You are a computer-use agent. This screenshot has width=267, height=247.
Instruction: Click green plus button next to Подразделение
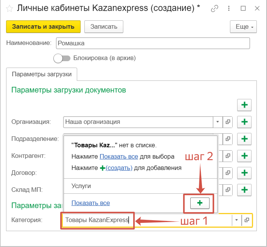(244, 139)
